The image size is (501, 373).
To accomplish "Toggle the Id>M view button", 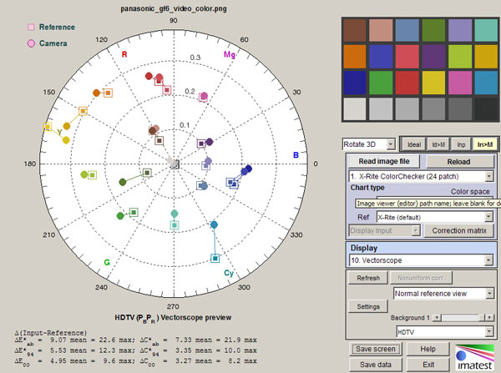I will click(x=438, y=144).
